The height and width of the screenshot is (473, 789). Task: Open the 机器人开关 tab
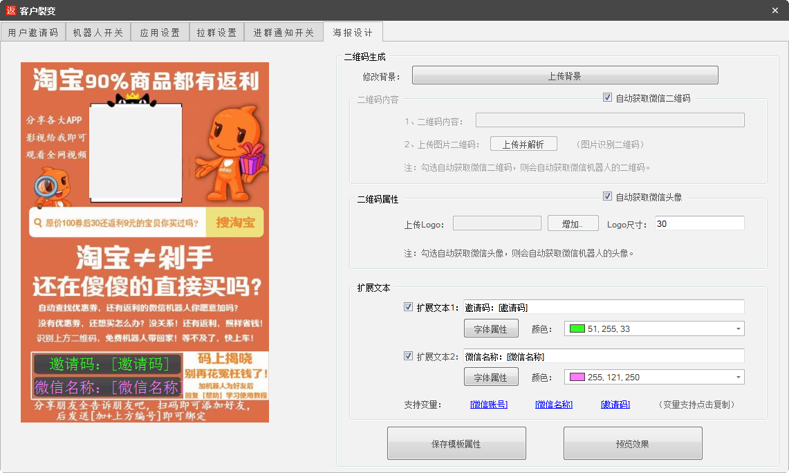[98, 33]
